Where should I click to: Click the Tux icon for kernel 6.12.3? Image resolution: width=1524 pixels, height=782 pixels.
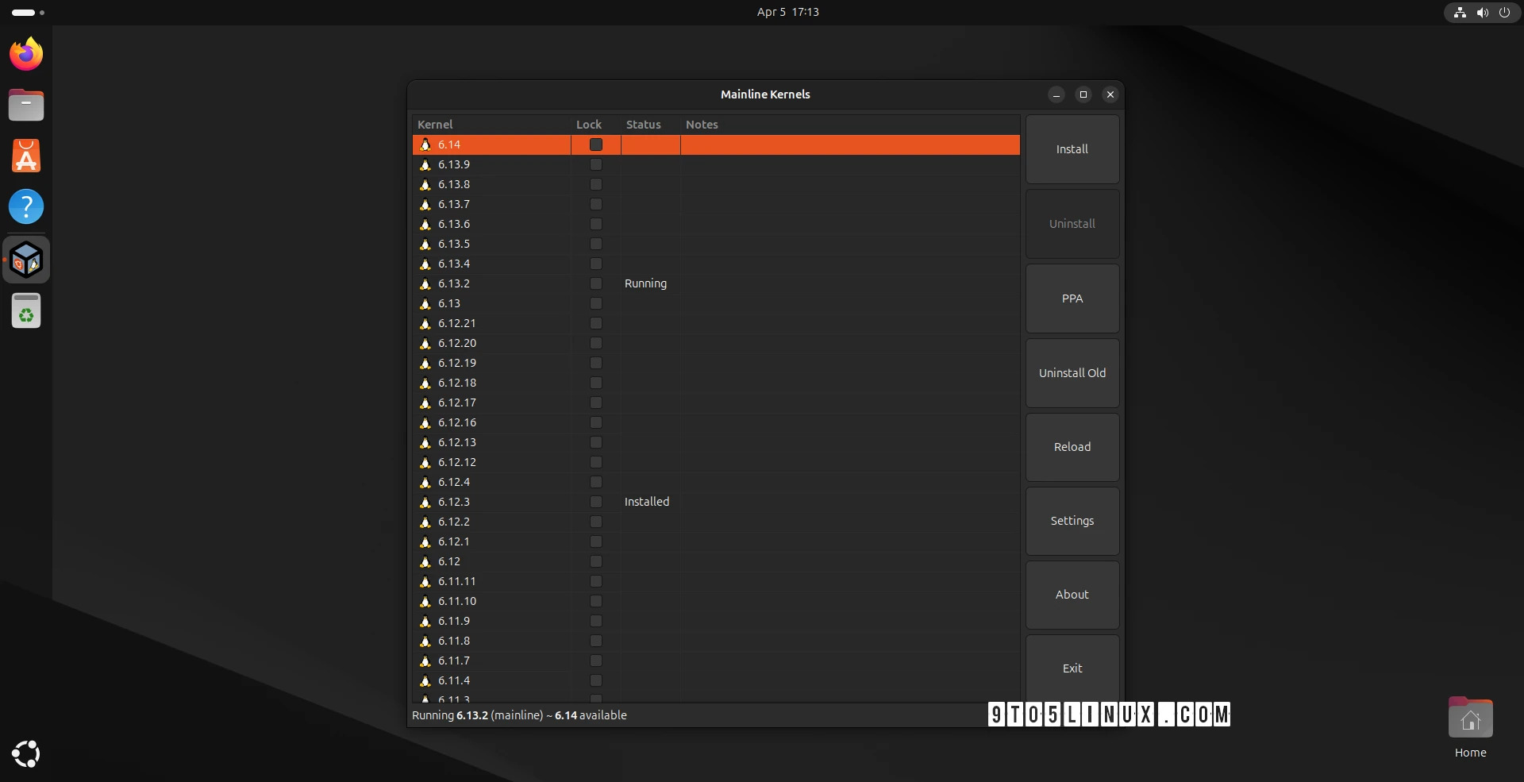[425, 502]
